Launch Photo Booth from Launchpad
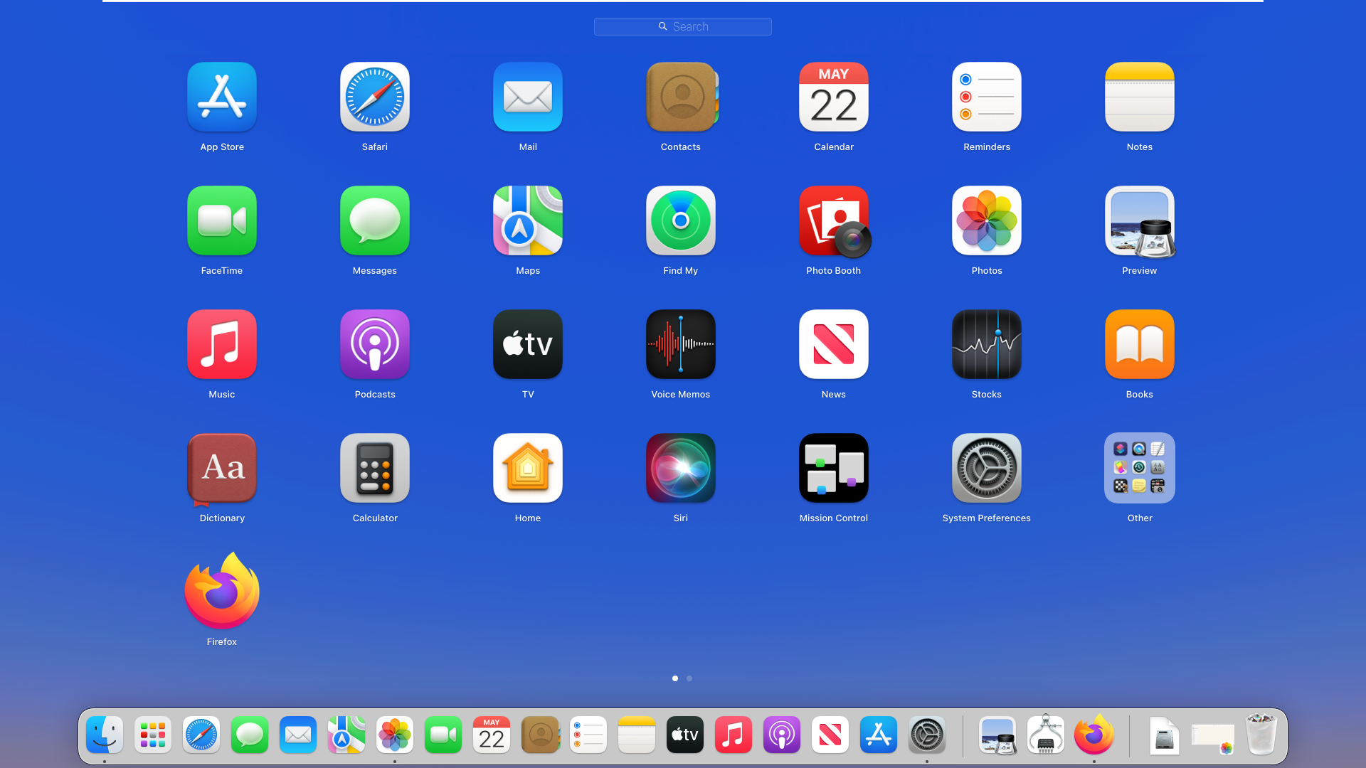This screenshot has width=1366, height=768. [833, 221]
